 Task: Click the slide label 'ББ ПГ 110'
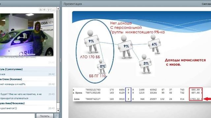(x=98, y=76)
